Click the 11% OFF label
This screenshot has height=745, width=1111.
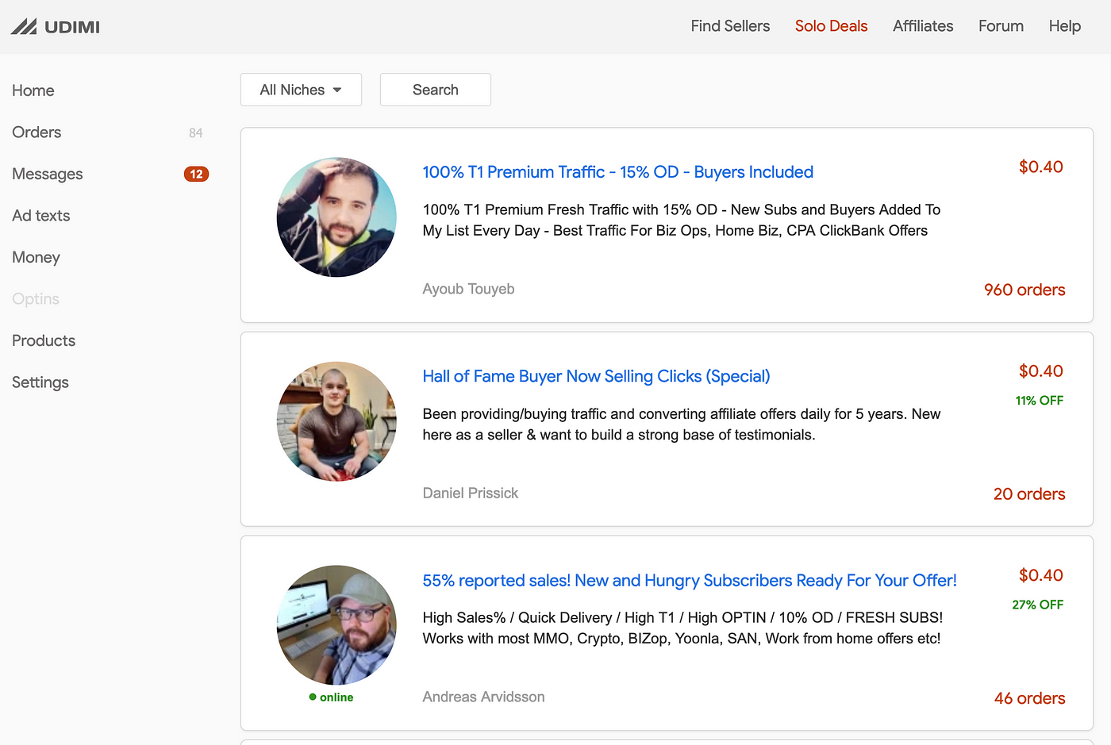[x=1040, y=401]
